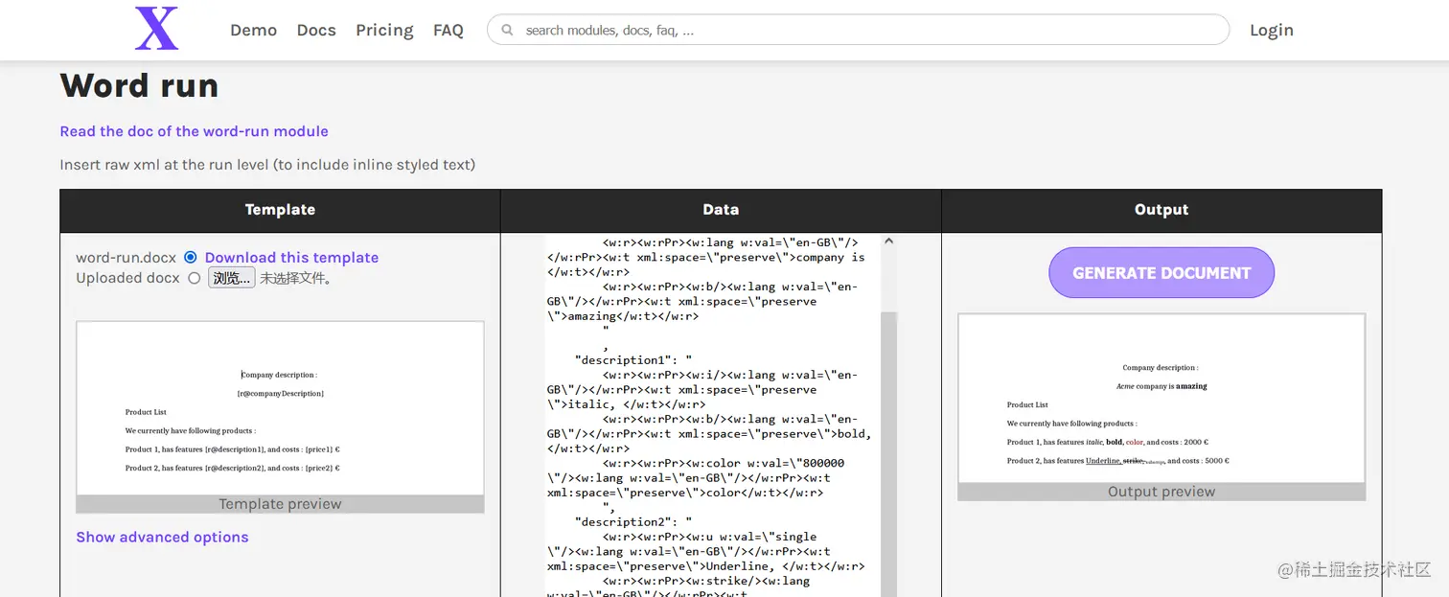1449x597 pixels.
Task: Focus the search modules input field
Action: point(858,30)
